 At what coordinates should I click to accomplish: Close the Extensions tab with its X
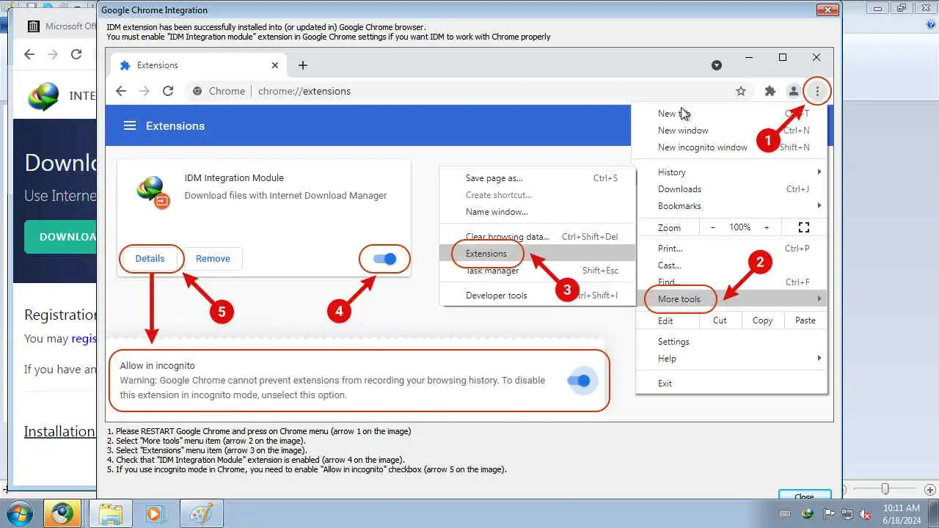pos(275,65)
